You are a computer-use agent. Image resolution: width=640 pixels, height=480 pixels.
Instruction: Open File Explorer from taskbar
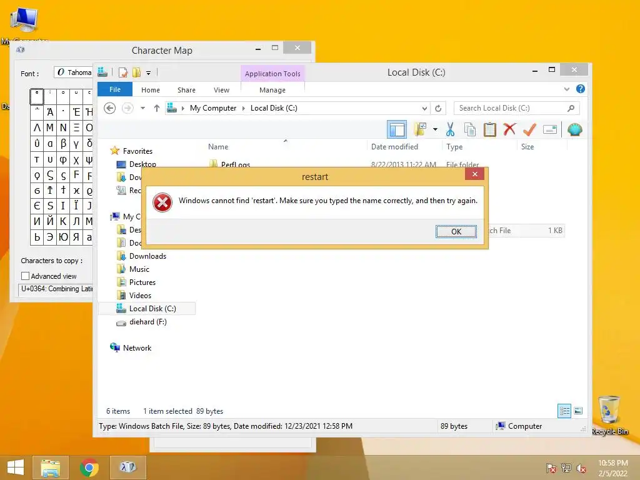pyautogui.click(x=50, y=467)
